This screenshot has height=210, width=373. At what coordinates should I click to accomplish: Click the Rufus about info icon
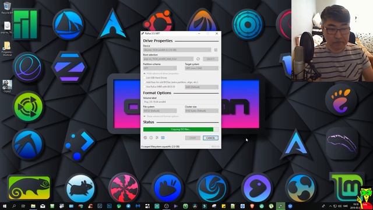pyautogui.click(x=151, y=138)
